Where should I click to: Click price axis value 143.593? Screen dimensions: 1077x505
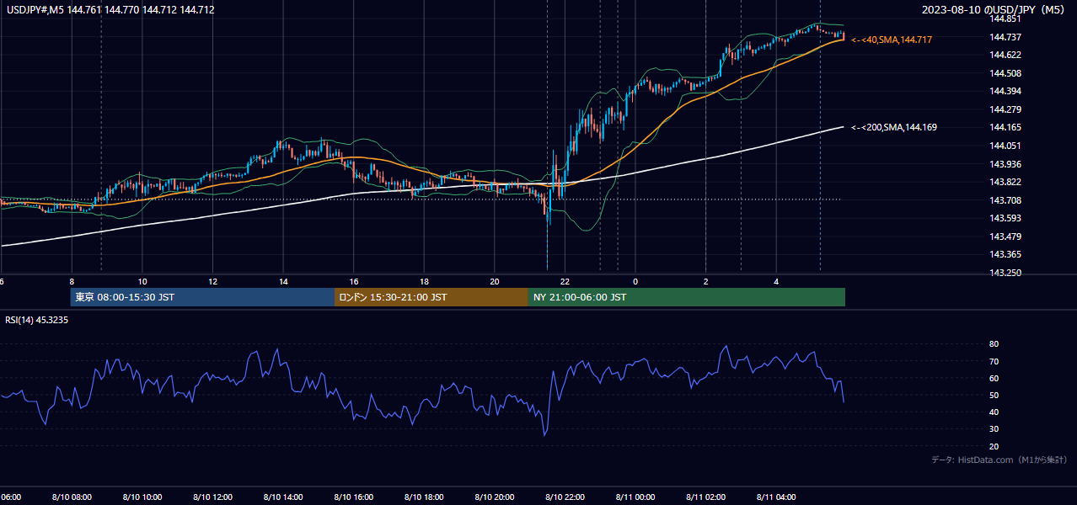point(1005,218)
